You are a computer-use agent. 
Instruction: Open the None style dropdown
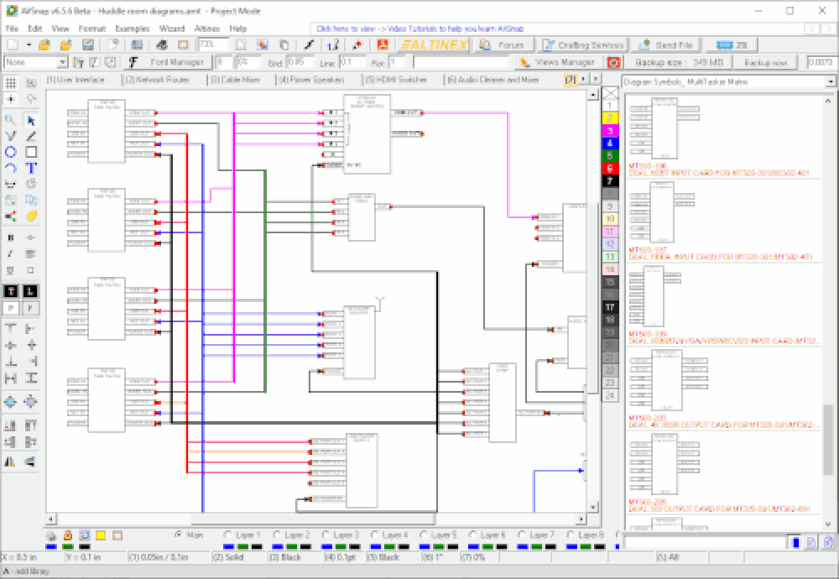(x=62, y=63)
